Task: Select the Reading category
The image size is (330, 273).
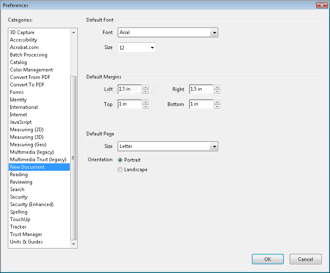Action: pos(39,175)
